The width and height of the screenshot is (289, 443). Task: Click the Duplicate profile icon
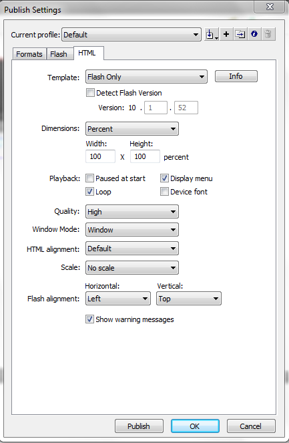240,35
